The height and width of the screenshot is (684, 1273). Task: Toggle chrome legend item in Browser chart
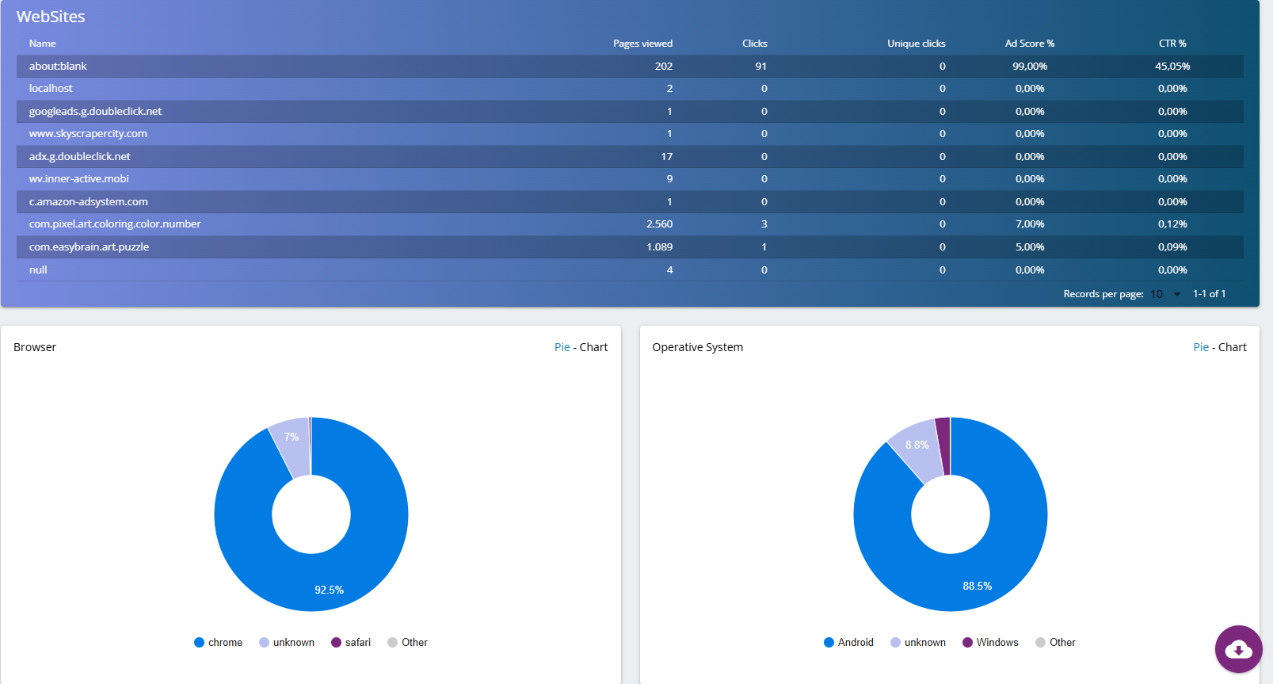pos(219,642)
